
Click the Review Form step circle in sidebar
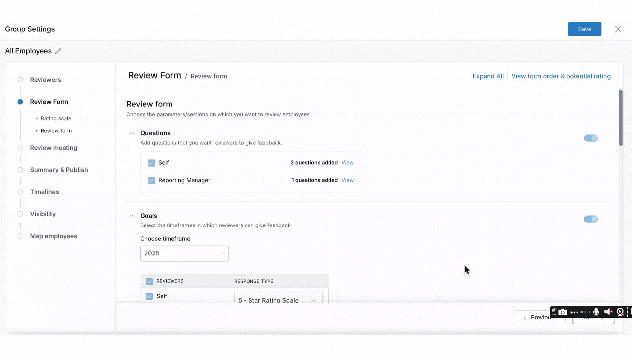pos(20,102)
